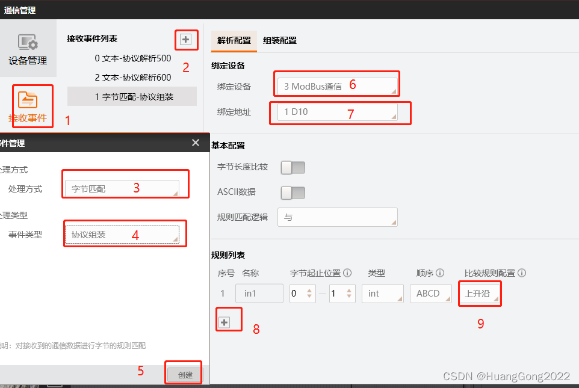Open the 设备管理 device management panel
This screenshot has height=388, width=579.
point(28,49)
